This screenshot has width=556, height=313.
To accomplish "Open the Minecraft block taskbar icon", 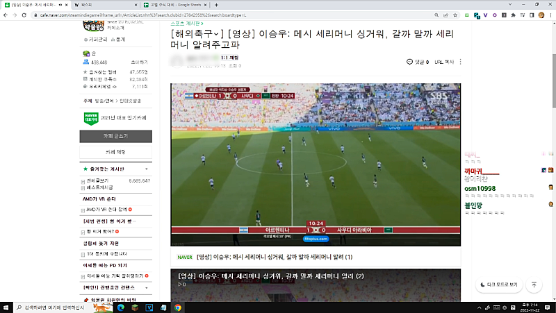I will pos(135,307).
